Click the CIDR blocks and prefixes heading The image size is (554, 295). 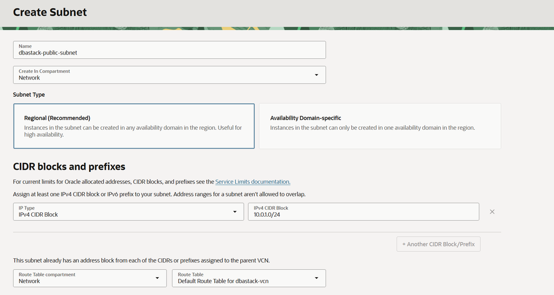(69, 166)
